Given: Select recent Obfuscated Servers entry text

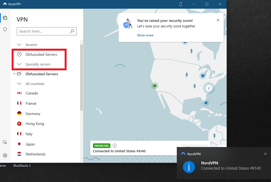Looking at the screenshot, I should click(41, 54).
